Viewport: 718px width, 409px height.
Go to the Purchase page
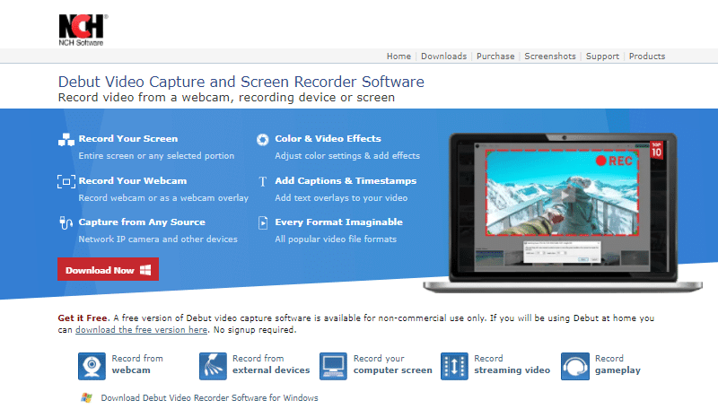495,57
